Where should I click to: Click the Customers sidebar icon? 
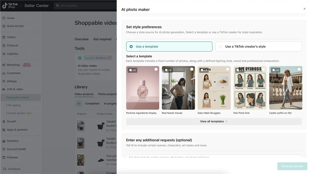click(x=4, y=73)
